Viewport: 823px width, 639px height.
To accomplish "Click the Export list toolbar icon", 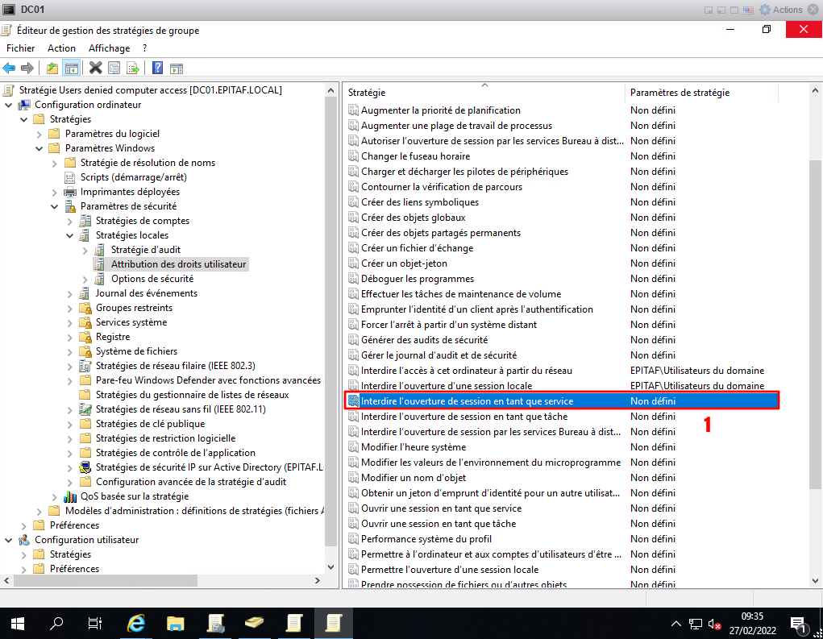I will [133, 68].
